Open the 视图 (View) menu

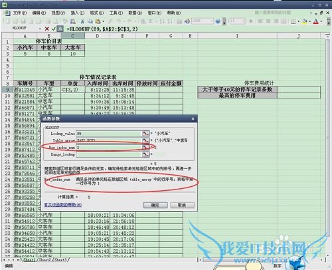pyautogui.click(x=58, y=13)
